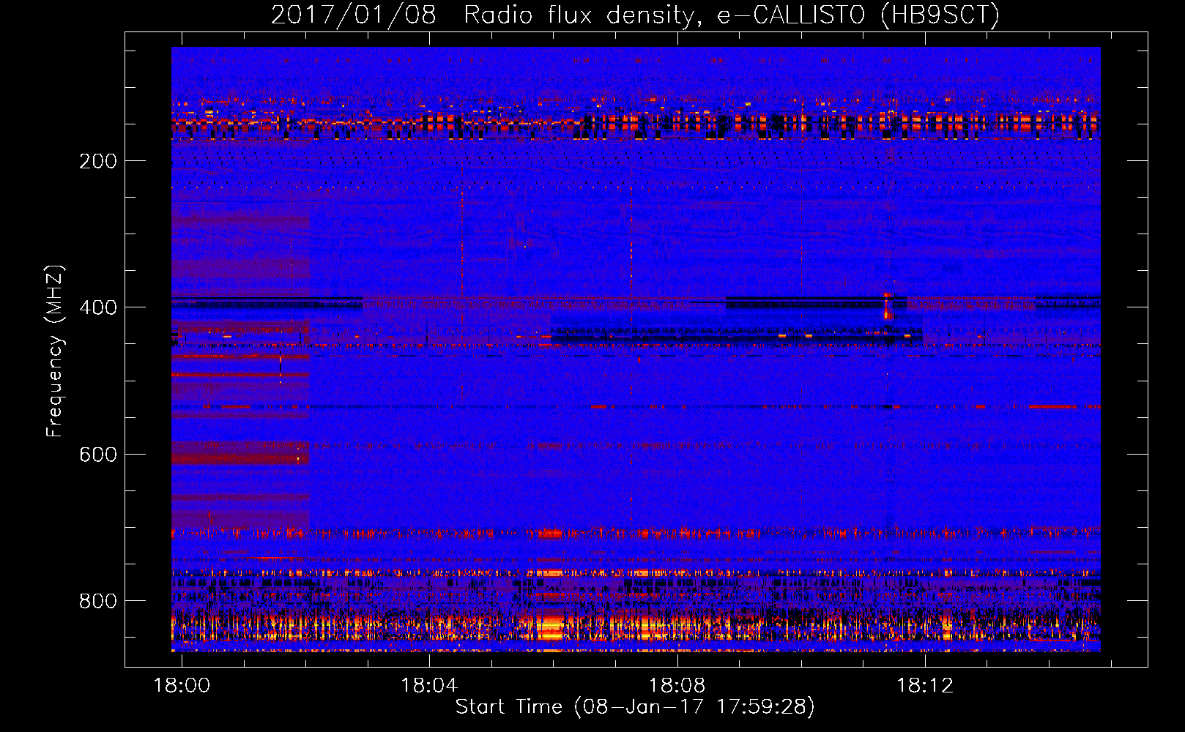Click the '18:08' time tick label

coord(677,685)
